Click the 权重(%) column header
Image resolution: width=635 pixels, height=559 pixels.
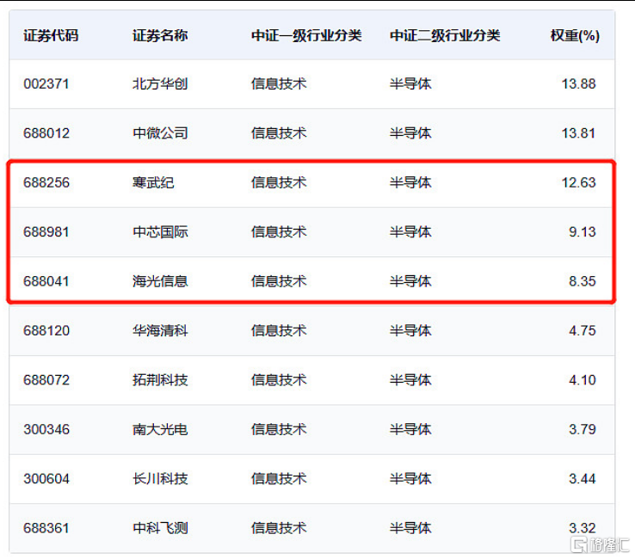click(575, 35)
